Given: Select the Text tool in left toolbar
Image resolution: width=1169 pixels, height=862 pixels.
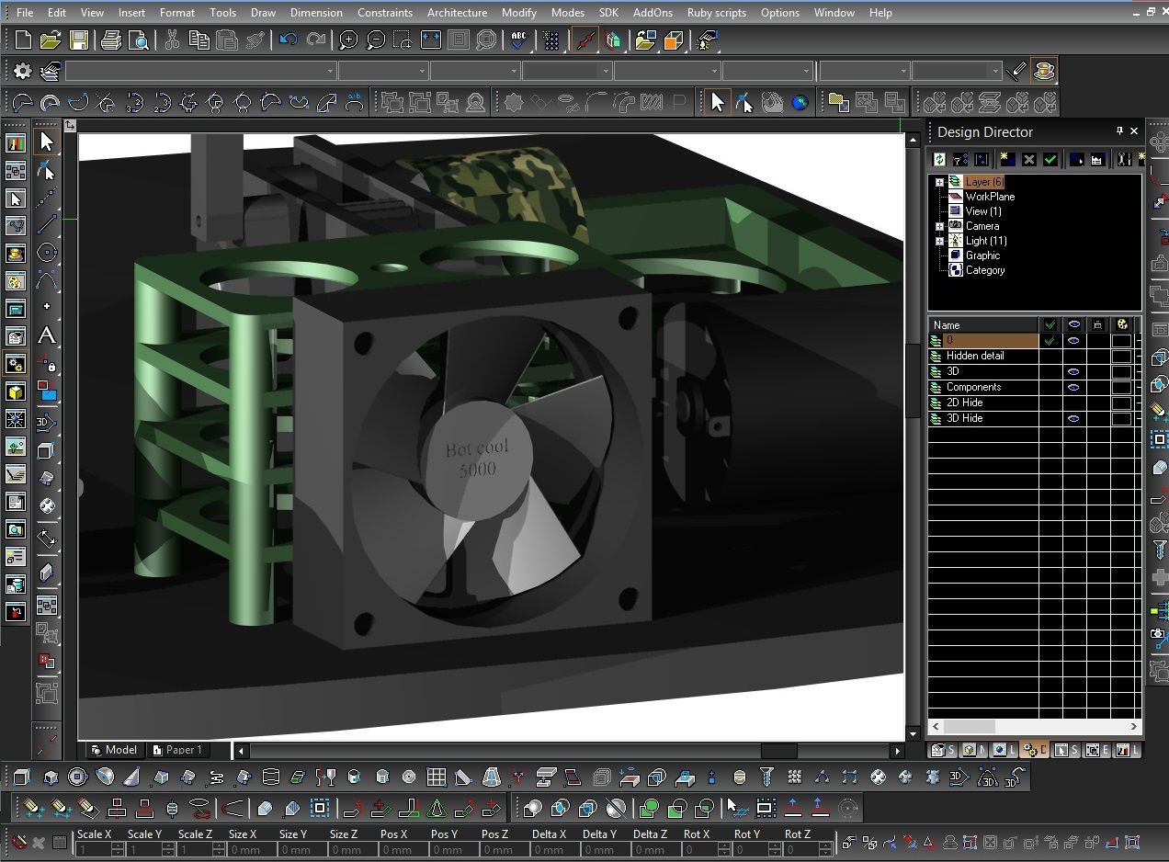Looking at the screenshot, I should tap(46, 335).
